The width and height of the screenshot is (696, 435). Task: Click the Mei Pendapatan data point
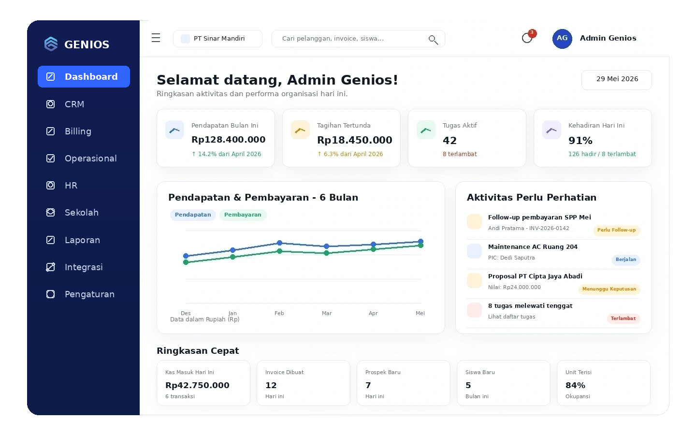tap(420, 241)
